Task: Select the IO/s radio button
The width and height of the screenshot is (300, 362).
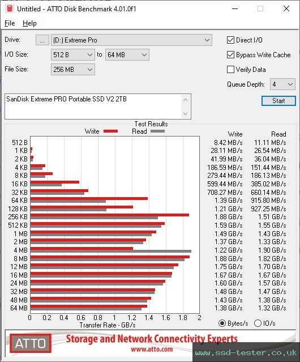Action: [x=258, y=323]
